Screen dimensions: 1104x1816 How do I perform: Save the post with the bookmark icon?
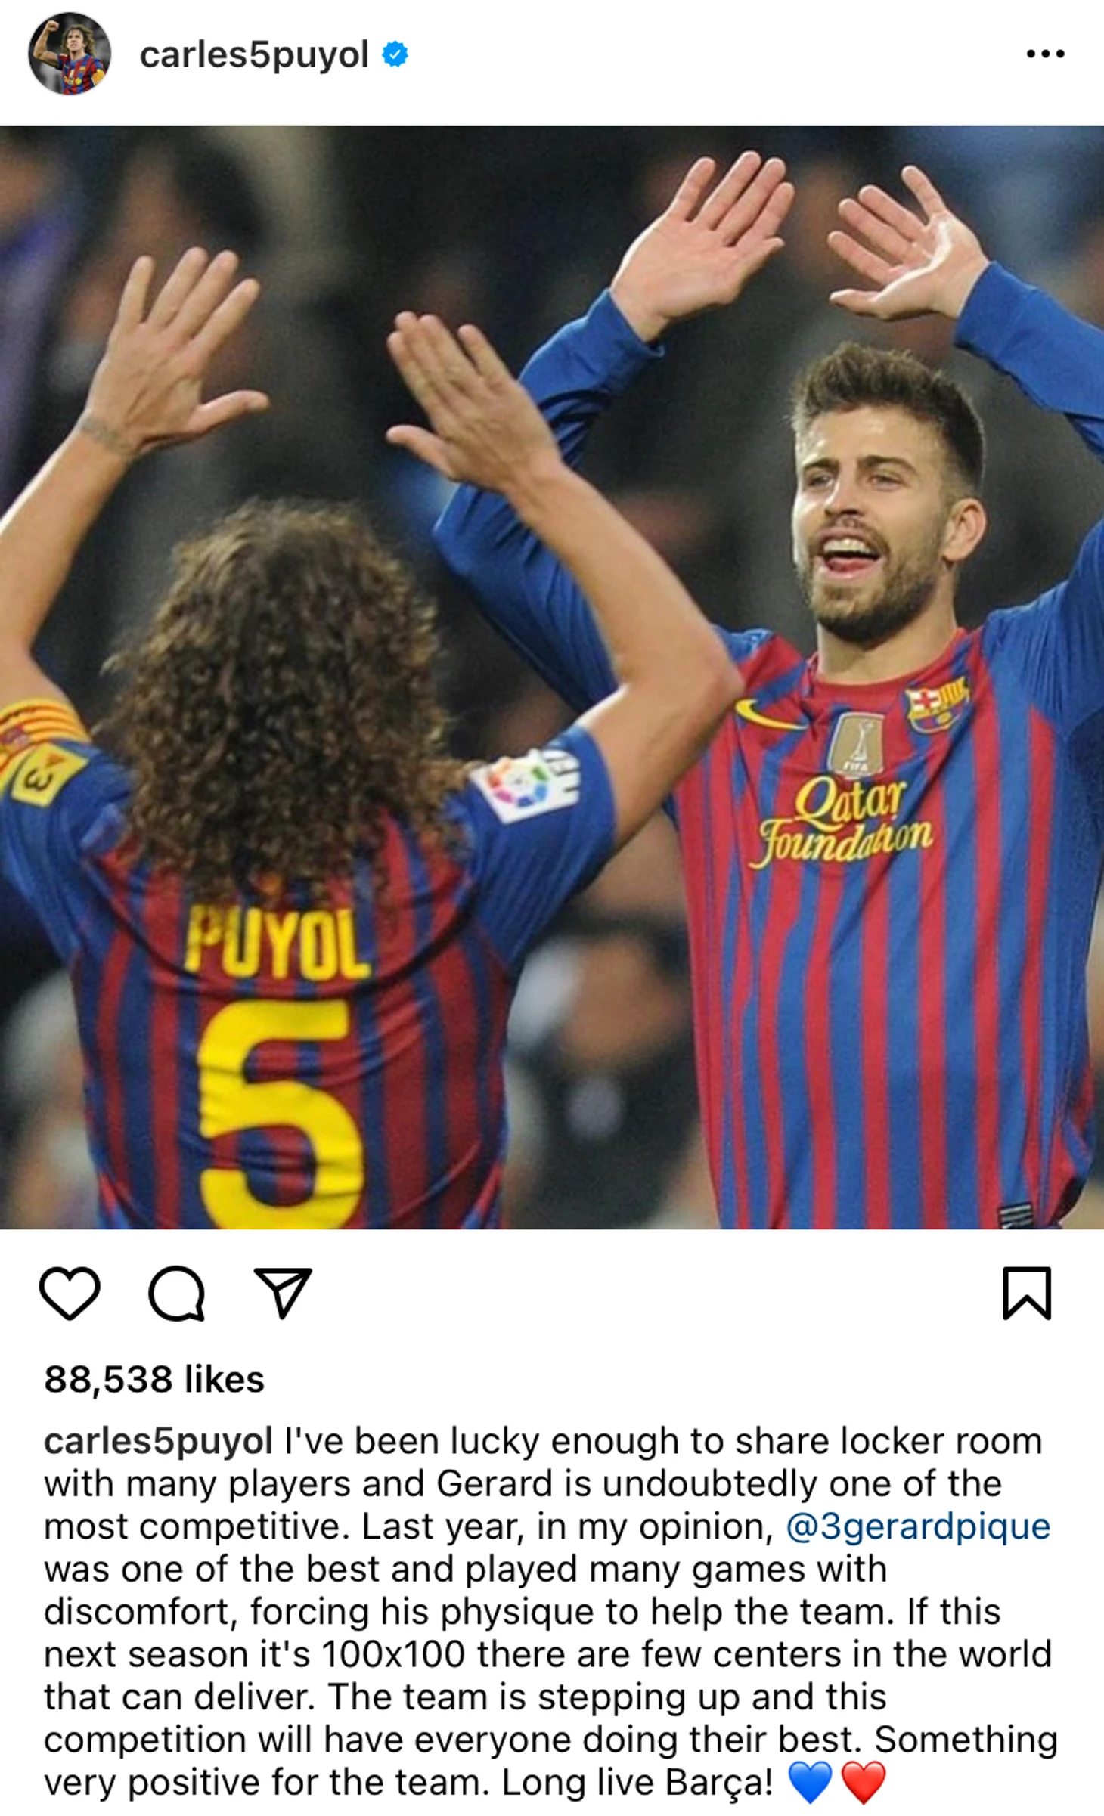click(x=1027, y=1294)
